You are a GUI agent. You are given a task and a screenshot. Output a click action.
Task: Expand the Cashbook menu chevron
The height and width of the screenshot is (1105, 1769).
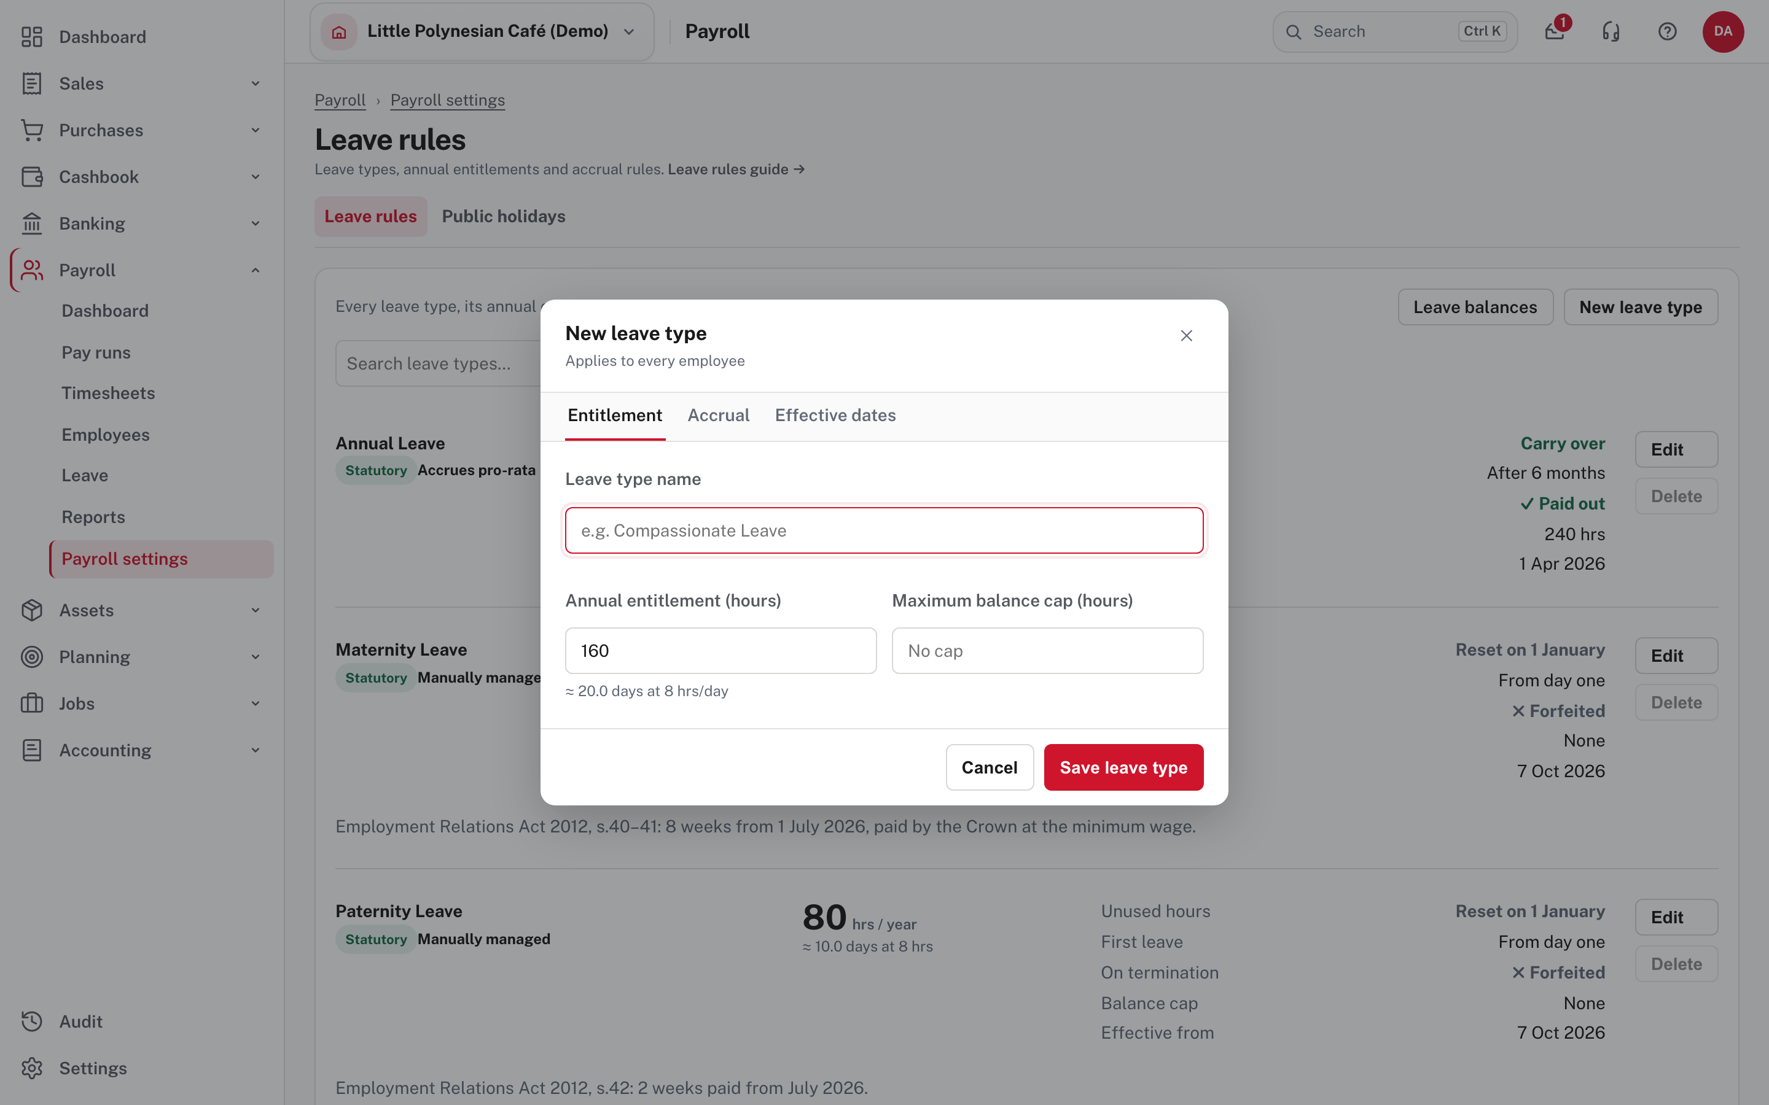pyautogui.click(x=255, y=177)
